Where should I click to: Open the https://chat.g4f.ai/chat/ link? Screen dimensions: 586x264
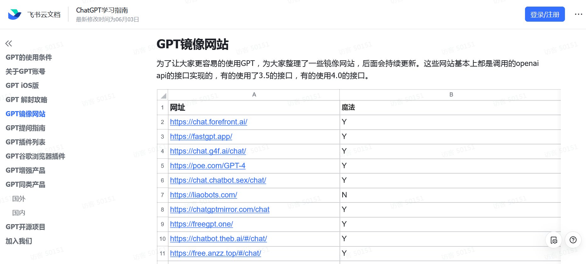(x=208, y=151)
